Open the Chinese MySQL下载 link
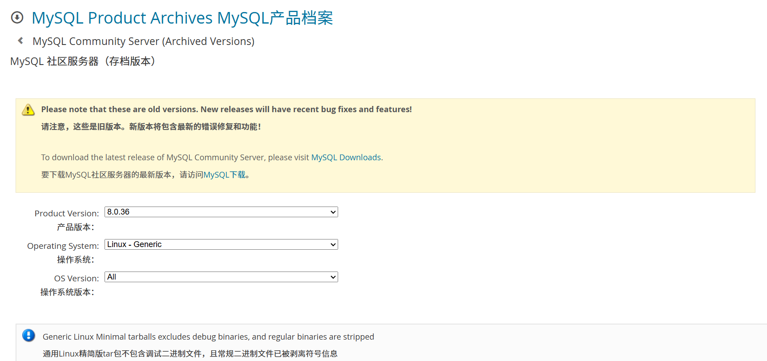Screen dimensions: 767x361 224,175
